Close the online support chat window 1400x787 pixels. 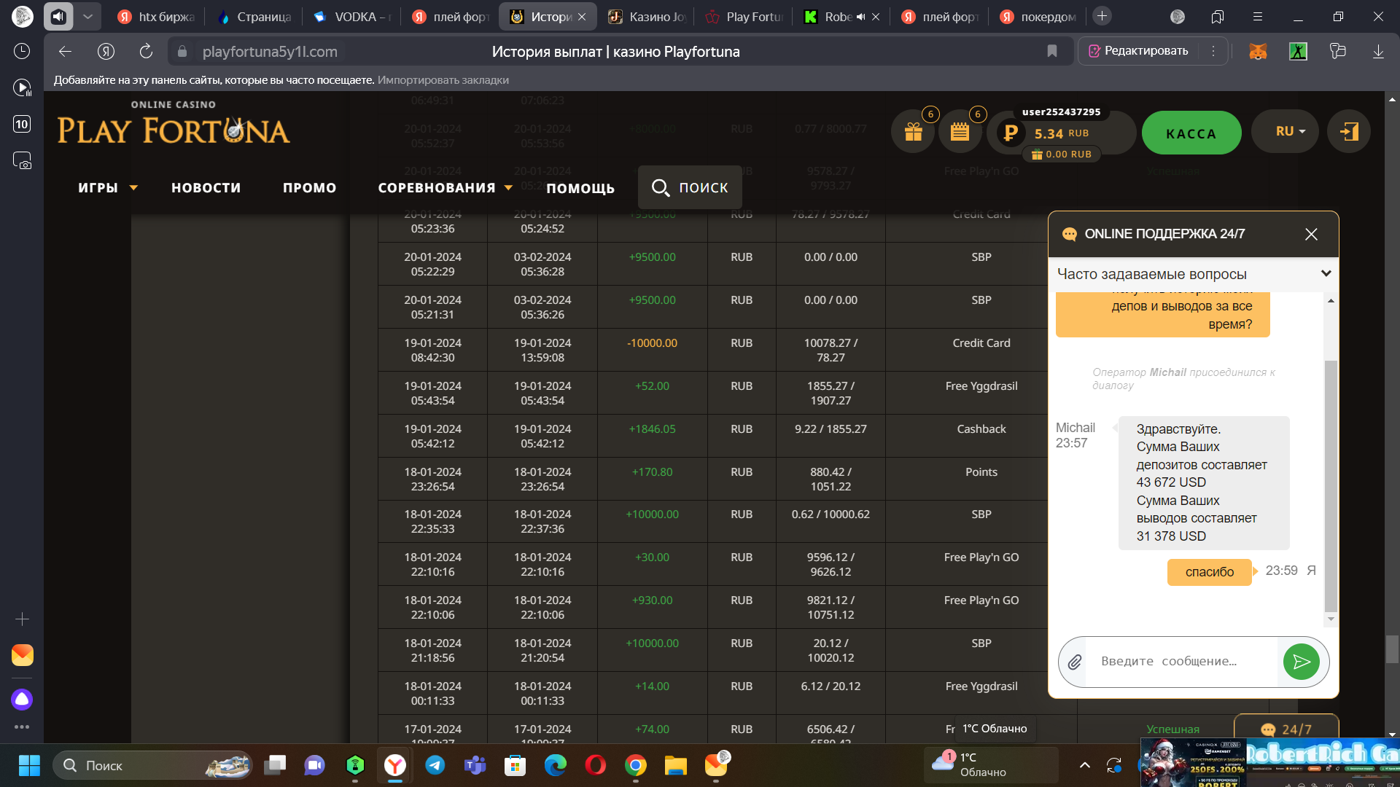(x=1311, y=234)
